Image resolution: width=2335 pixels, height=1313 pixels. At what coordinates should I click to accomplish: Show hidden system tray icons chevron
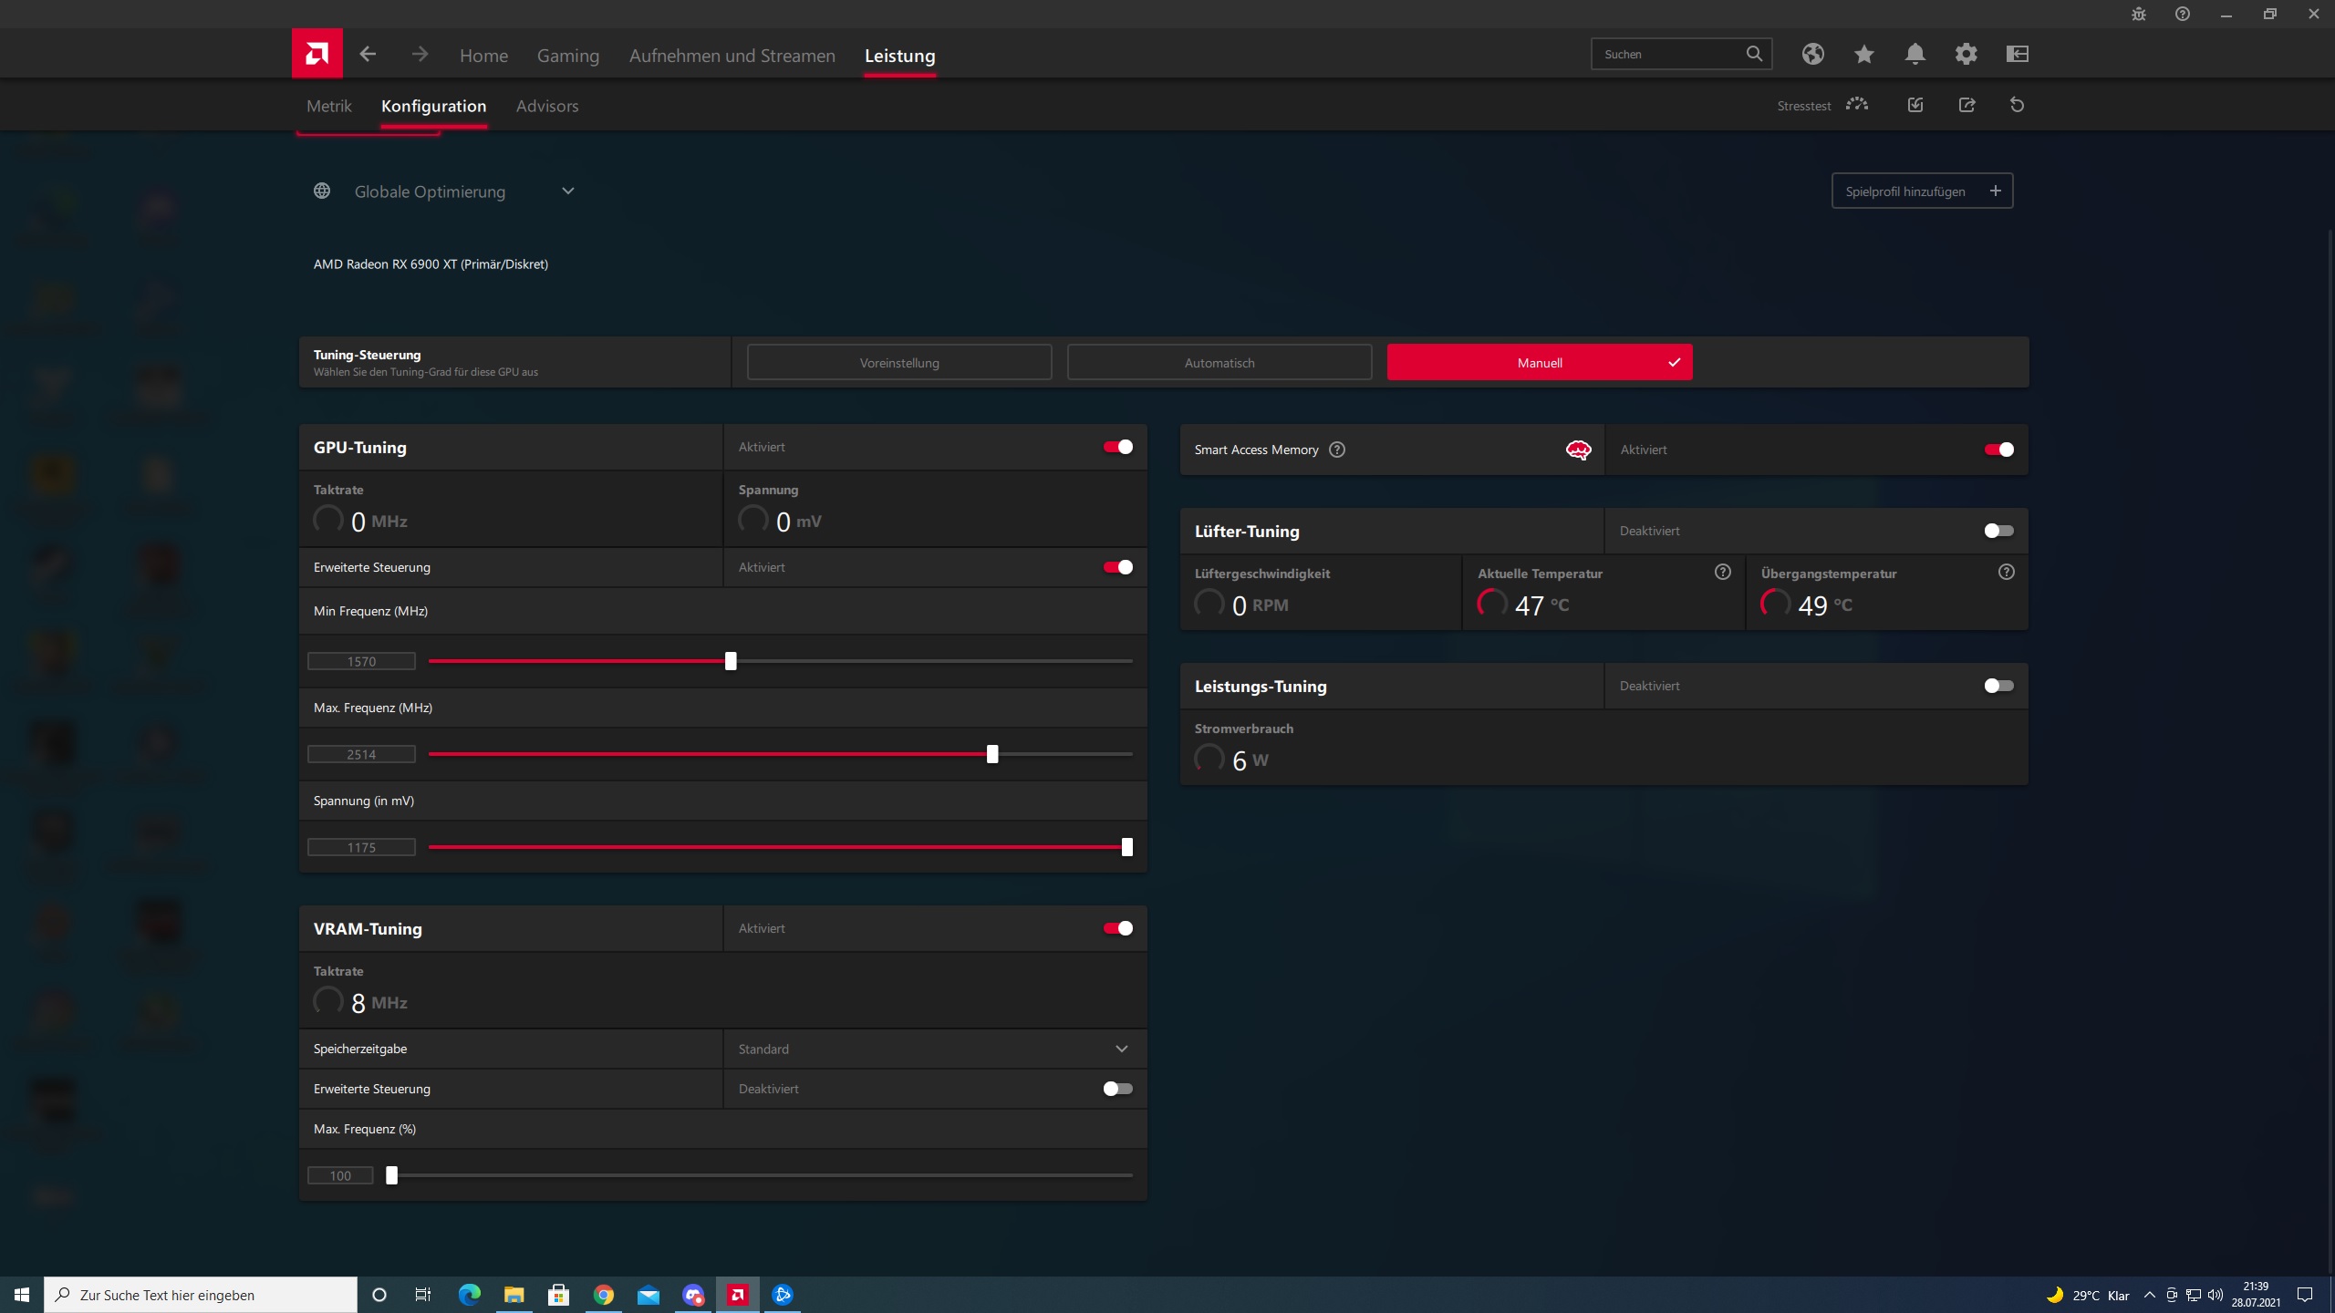pos(2149,1295)
